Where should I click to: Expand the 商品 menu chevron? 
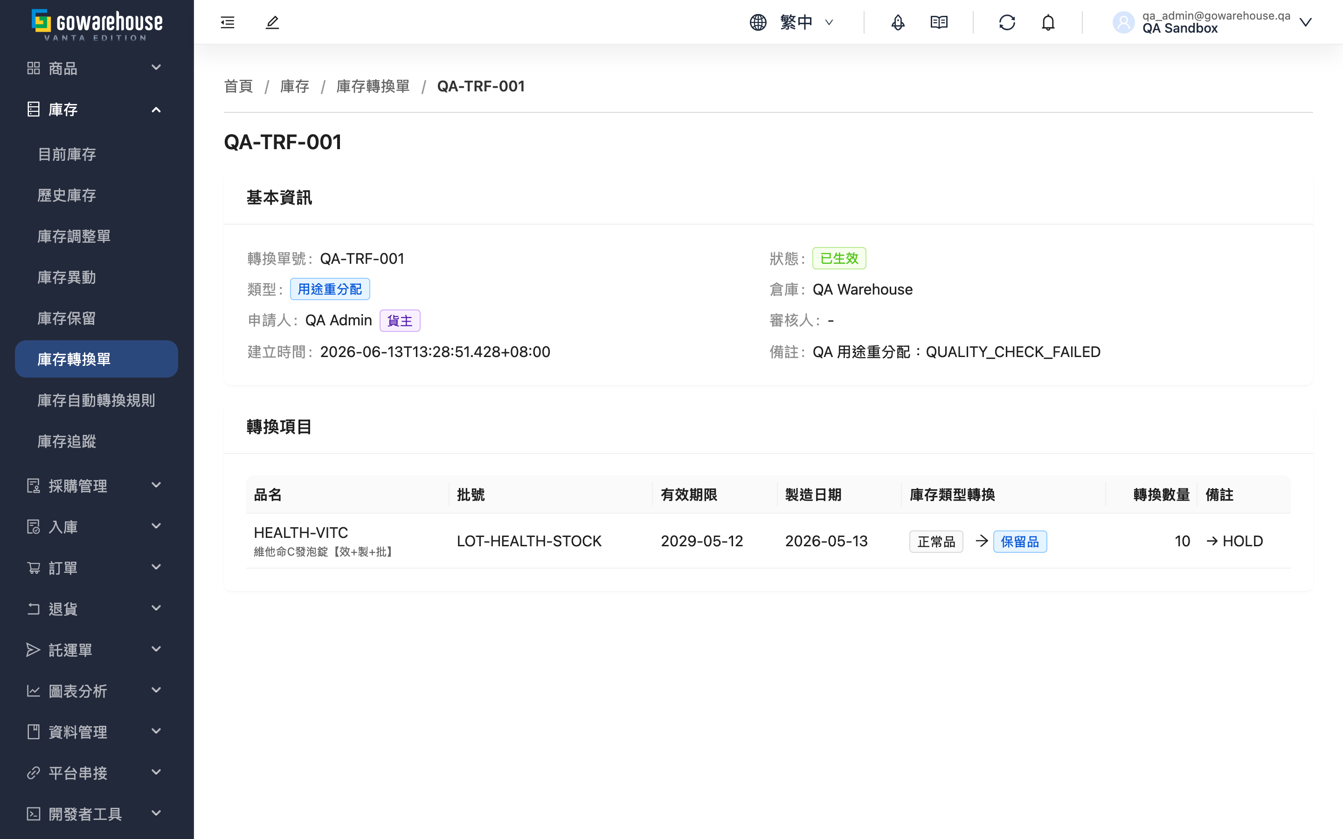(157, 68)
